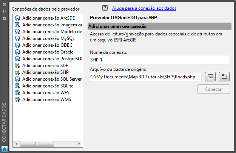
Task: Select Adicionar conexão Oracle
Action: (x=48, y=52)
